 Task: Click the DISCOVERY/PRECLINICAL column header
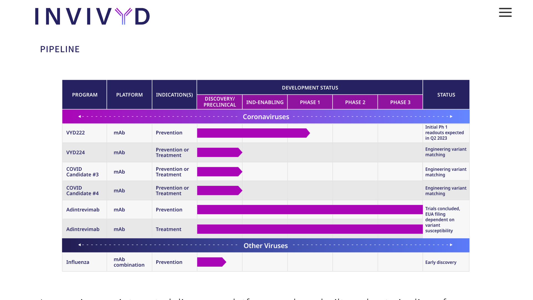click(220, 102)
